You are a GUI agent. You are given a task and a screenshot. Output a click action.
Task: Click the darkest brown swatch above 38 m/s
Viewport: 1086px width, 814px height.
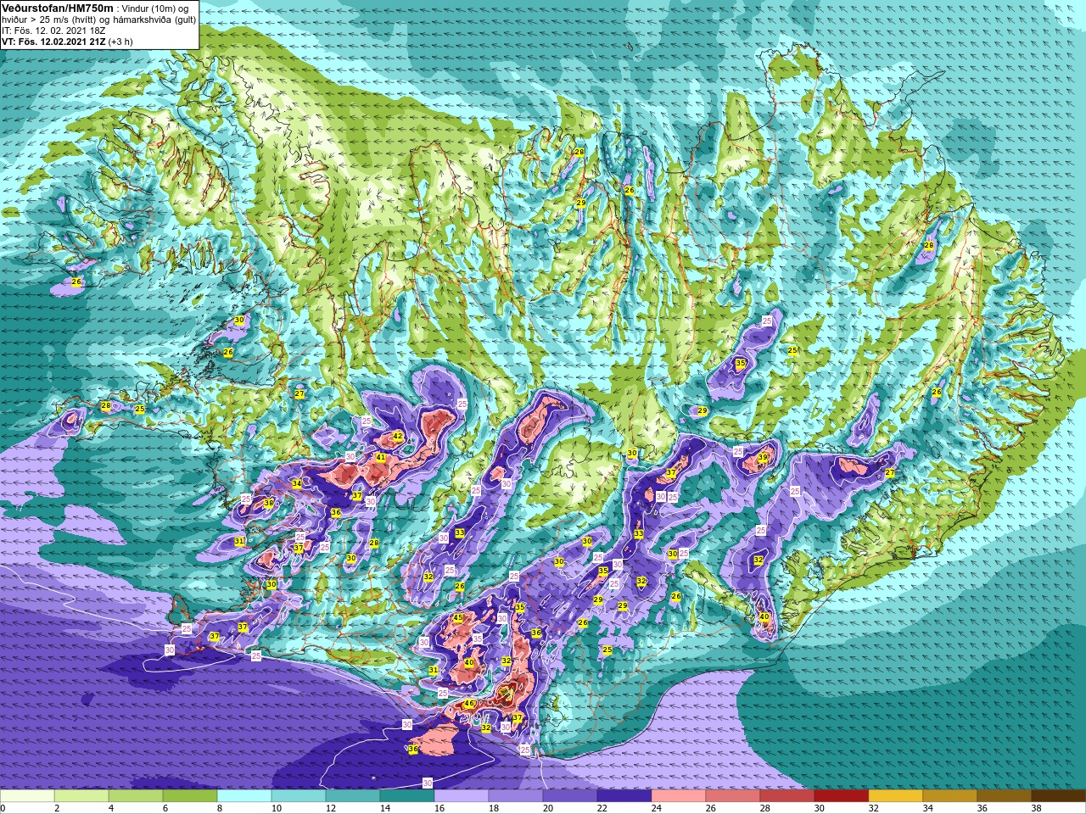click(1059, 797)
